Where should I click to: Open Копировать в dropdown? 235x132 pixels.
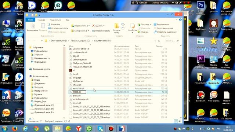80,31
